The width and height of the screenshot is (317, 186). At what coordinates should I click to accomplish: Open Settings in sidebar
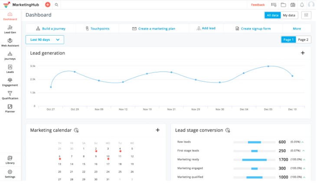click(10, 174)
